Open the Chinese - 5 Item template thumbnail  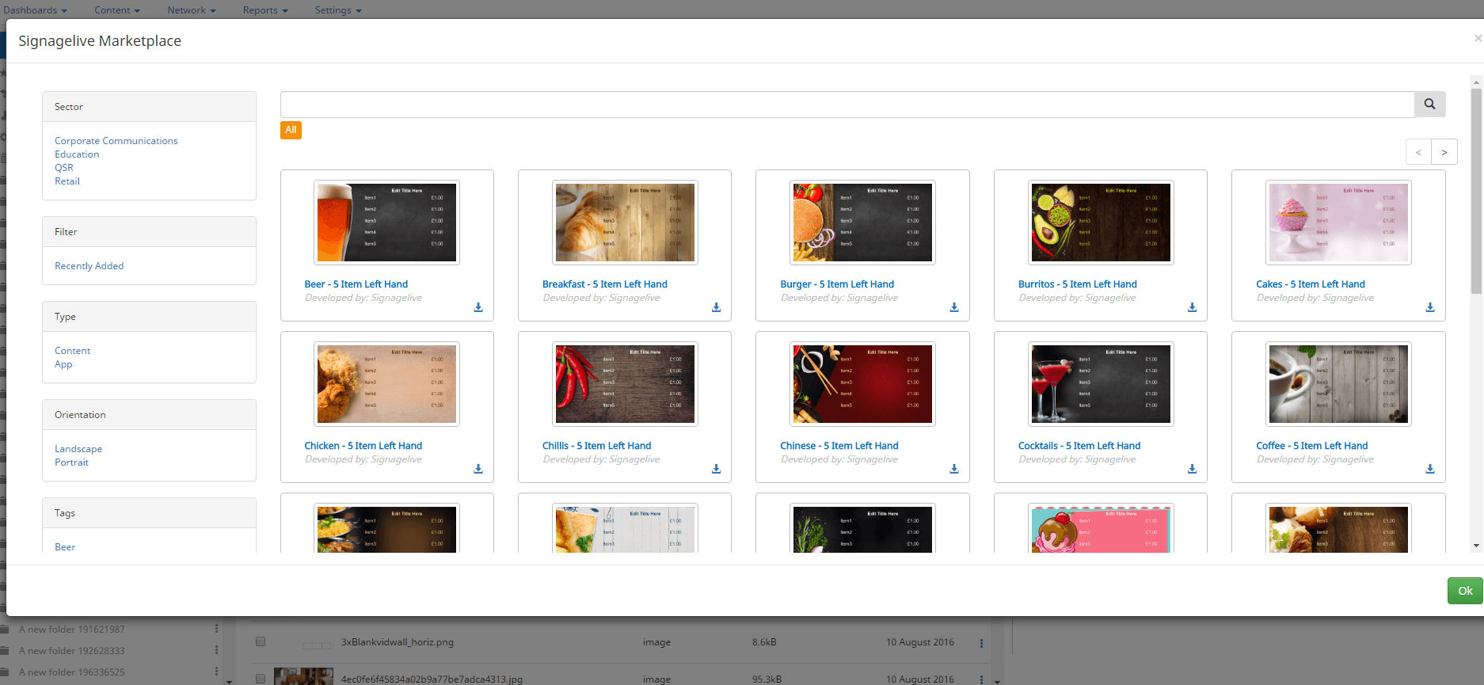[x=862, y=384]
